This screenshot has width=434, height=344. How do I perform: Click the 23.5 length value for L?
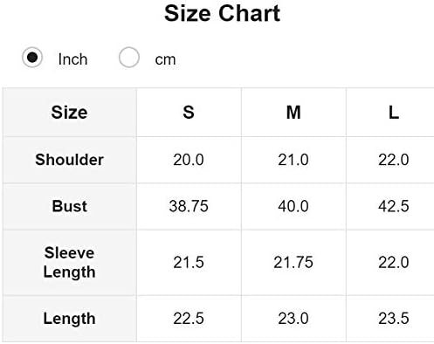394,319
